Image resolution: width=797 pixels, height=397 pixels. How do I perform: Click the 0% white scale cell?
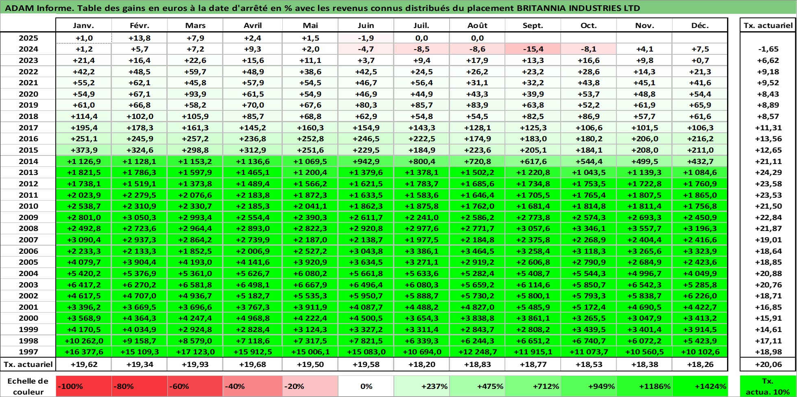[366, 386]
